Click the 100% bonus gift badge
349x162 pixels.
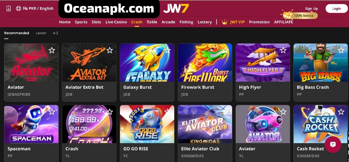pyautogui.click(x=300, y=15)
